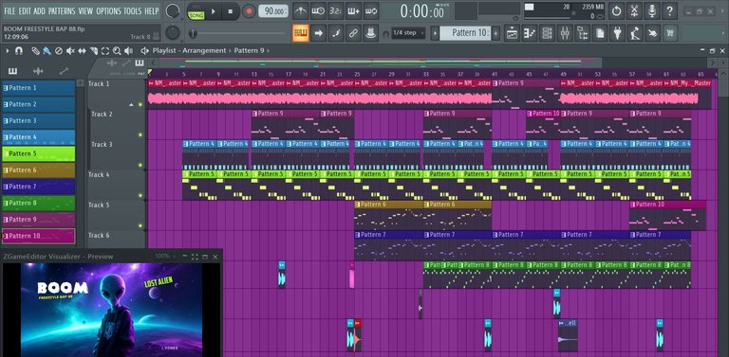Mute Track 2 using its green dot
Screen dimensions: 729x357
(x=140, y=134)
